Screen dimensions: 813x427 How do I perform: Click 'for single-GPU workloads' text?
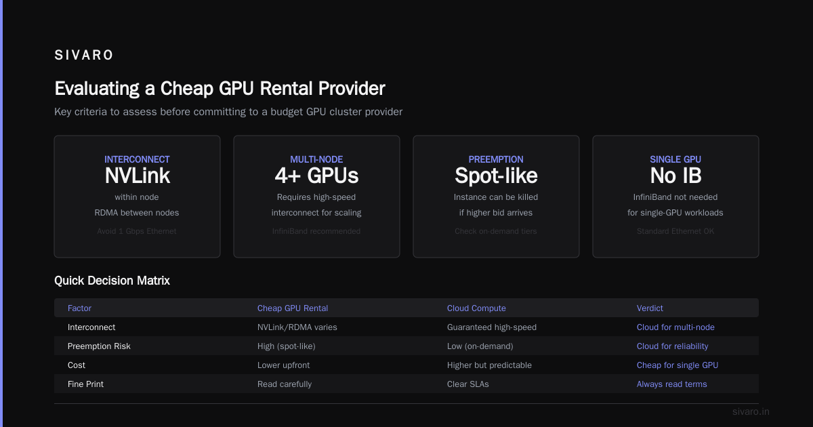coord(675,213)
